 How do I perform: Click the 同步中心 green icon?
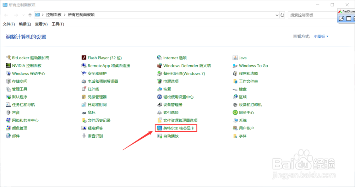pos(235,112)
